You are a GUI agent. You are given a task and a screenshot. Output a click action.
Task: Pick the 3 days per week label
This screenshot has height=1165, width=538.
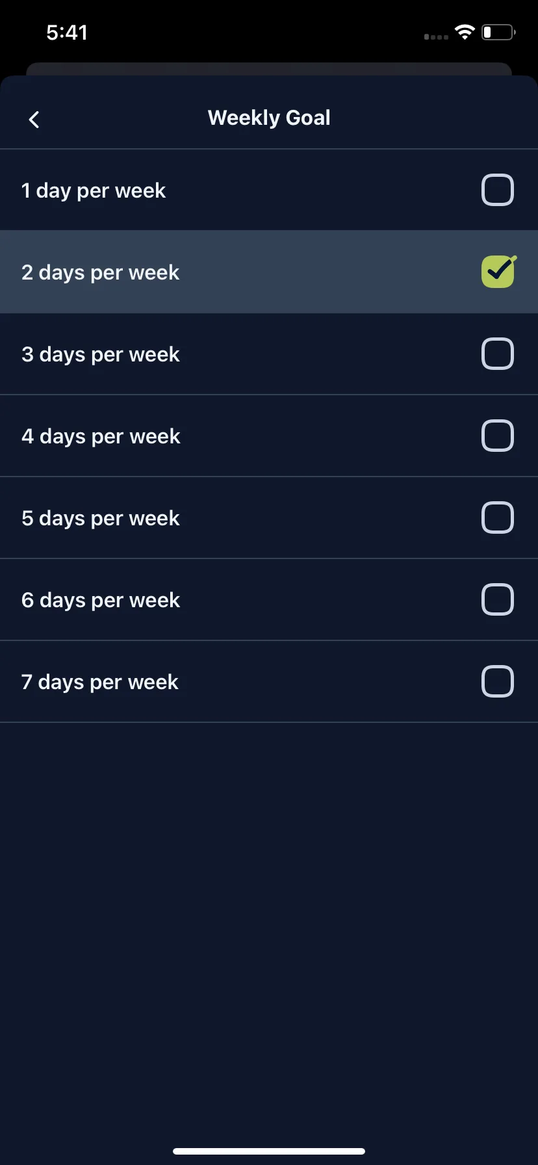click(101, 355)
